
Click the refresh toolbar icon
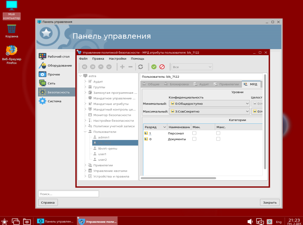click(x=141, y=67)
